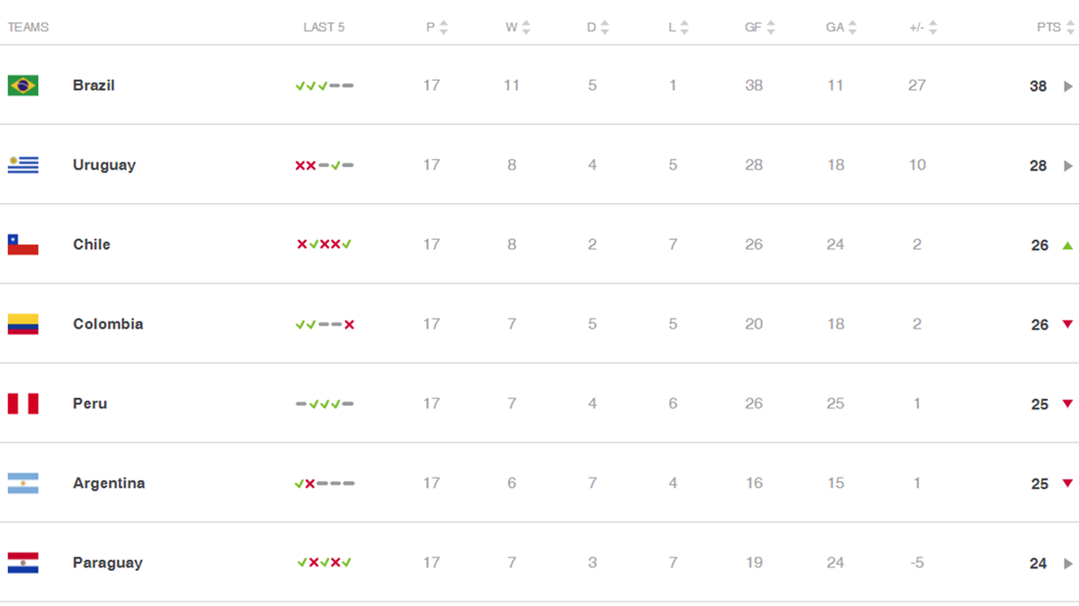This screenshot has width=1079, height=606.
Task: Click the Peru flag icon
Action: [23, 404]
